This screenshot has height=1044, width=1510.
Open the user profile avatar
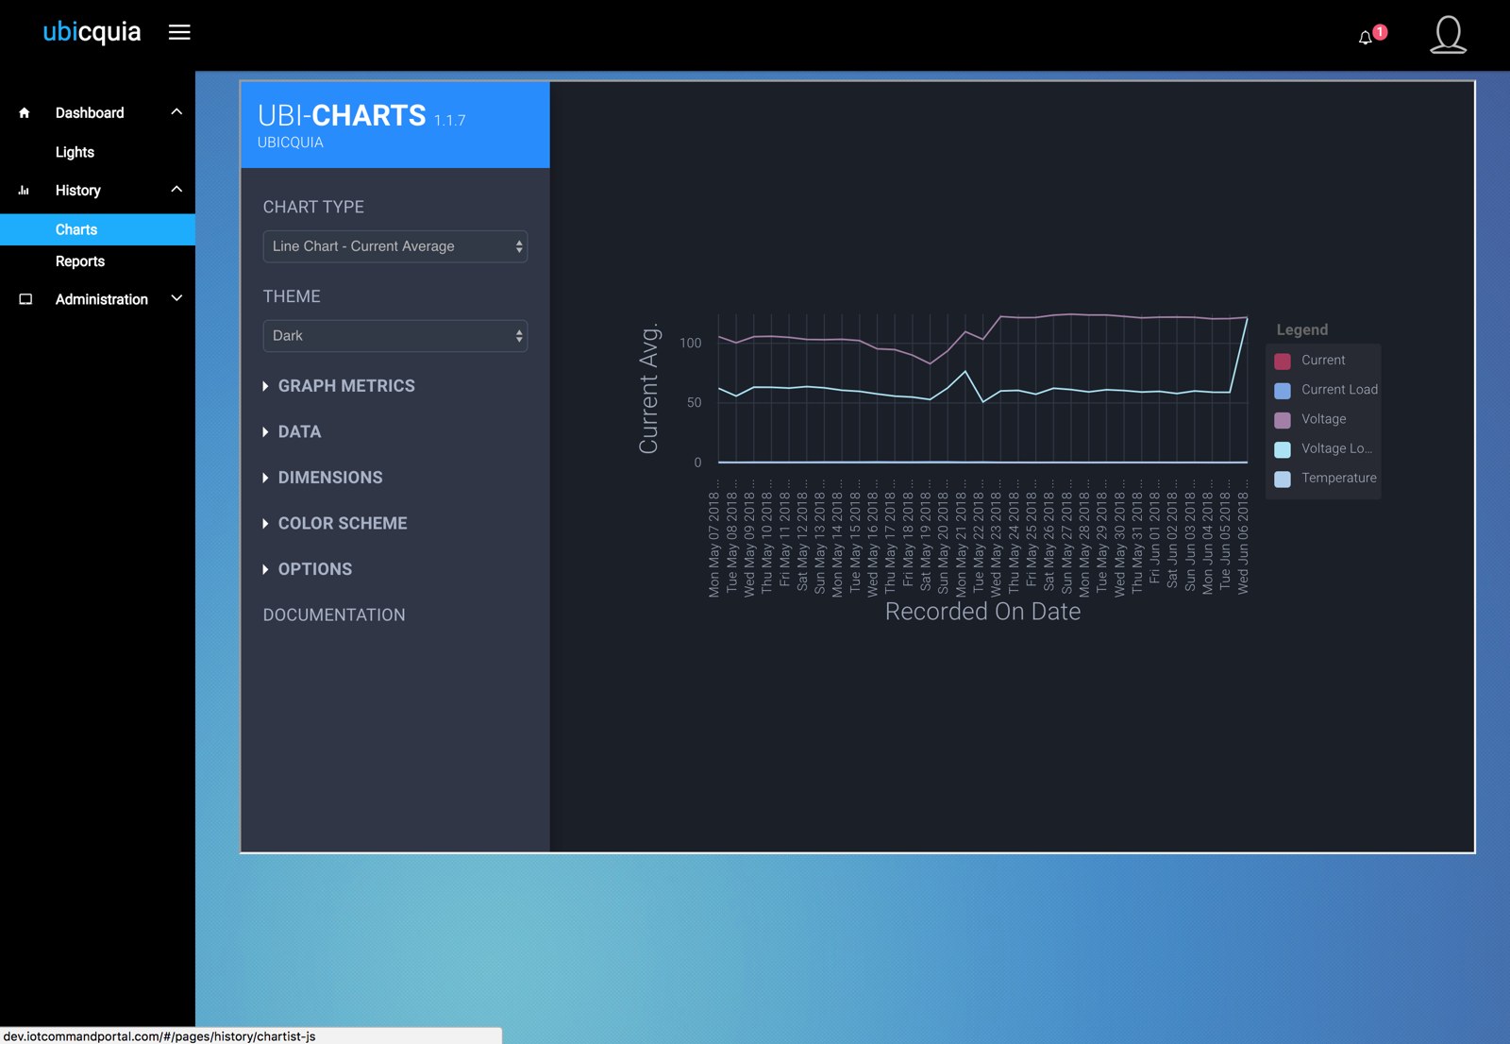pos(1448,35)
